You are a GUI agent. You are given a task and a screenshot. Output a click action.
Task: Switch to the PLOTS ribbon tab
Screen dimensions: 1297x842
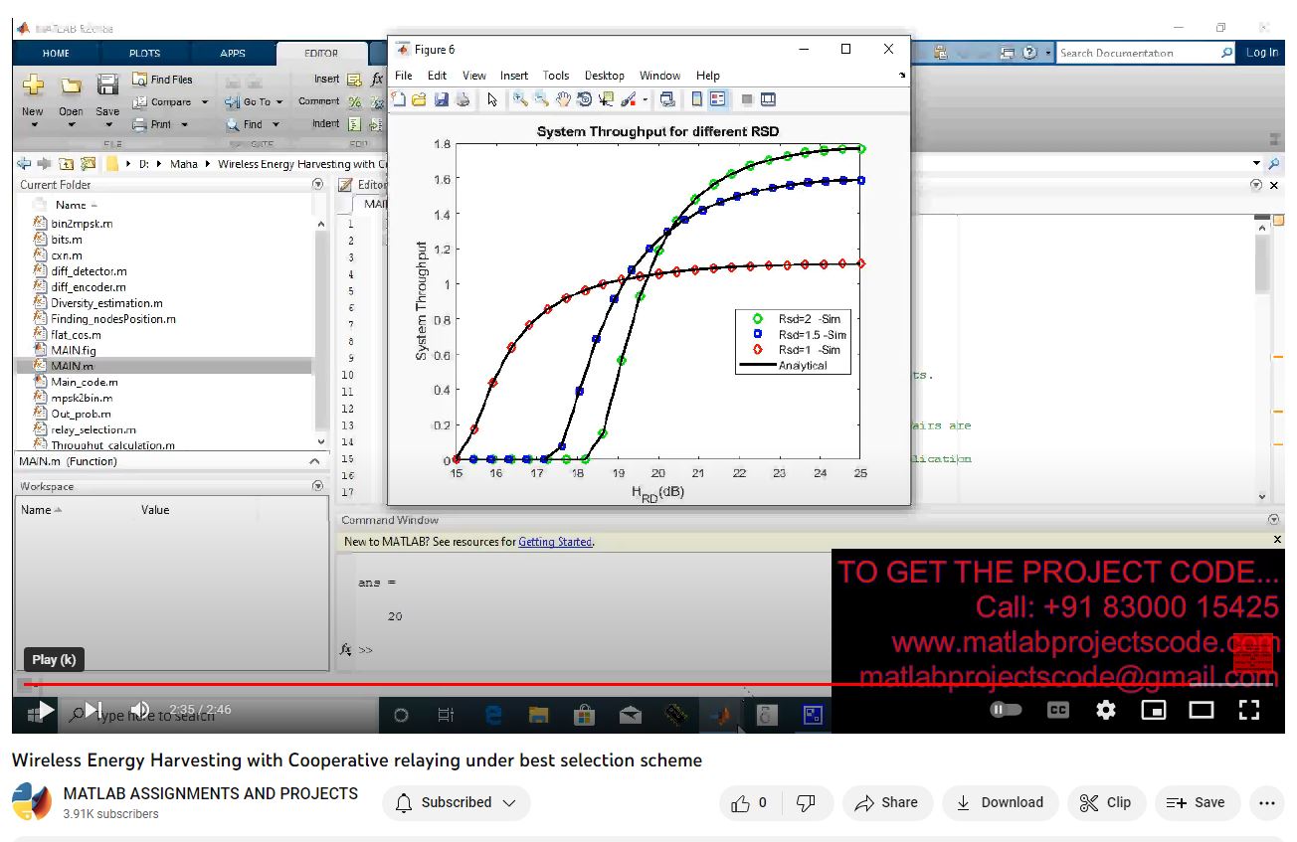tap(144, 54)
